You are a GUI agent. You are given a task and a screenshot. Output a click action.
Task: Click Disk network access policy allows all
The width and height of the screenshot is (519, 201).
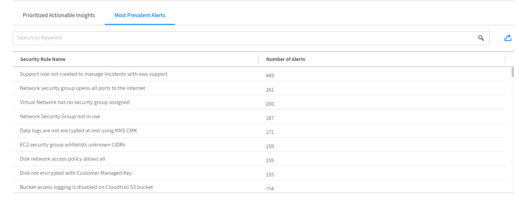pyautogui.click(x=62, y=159)
